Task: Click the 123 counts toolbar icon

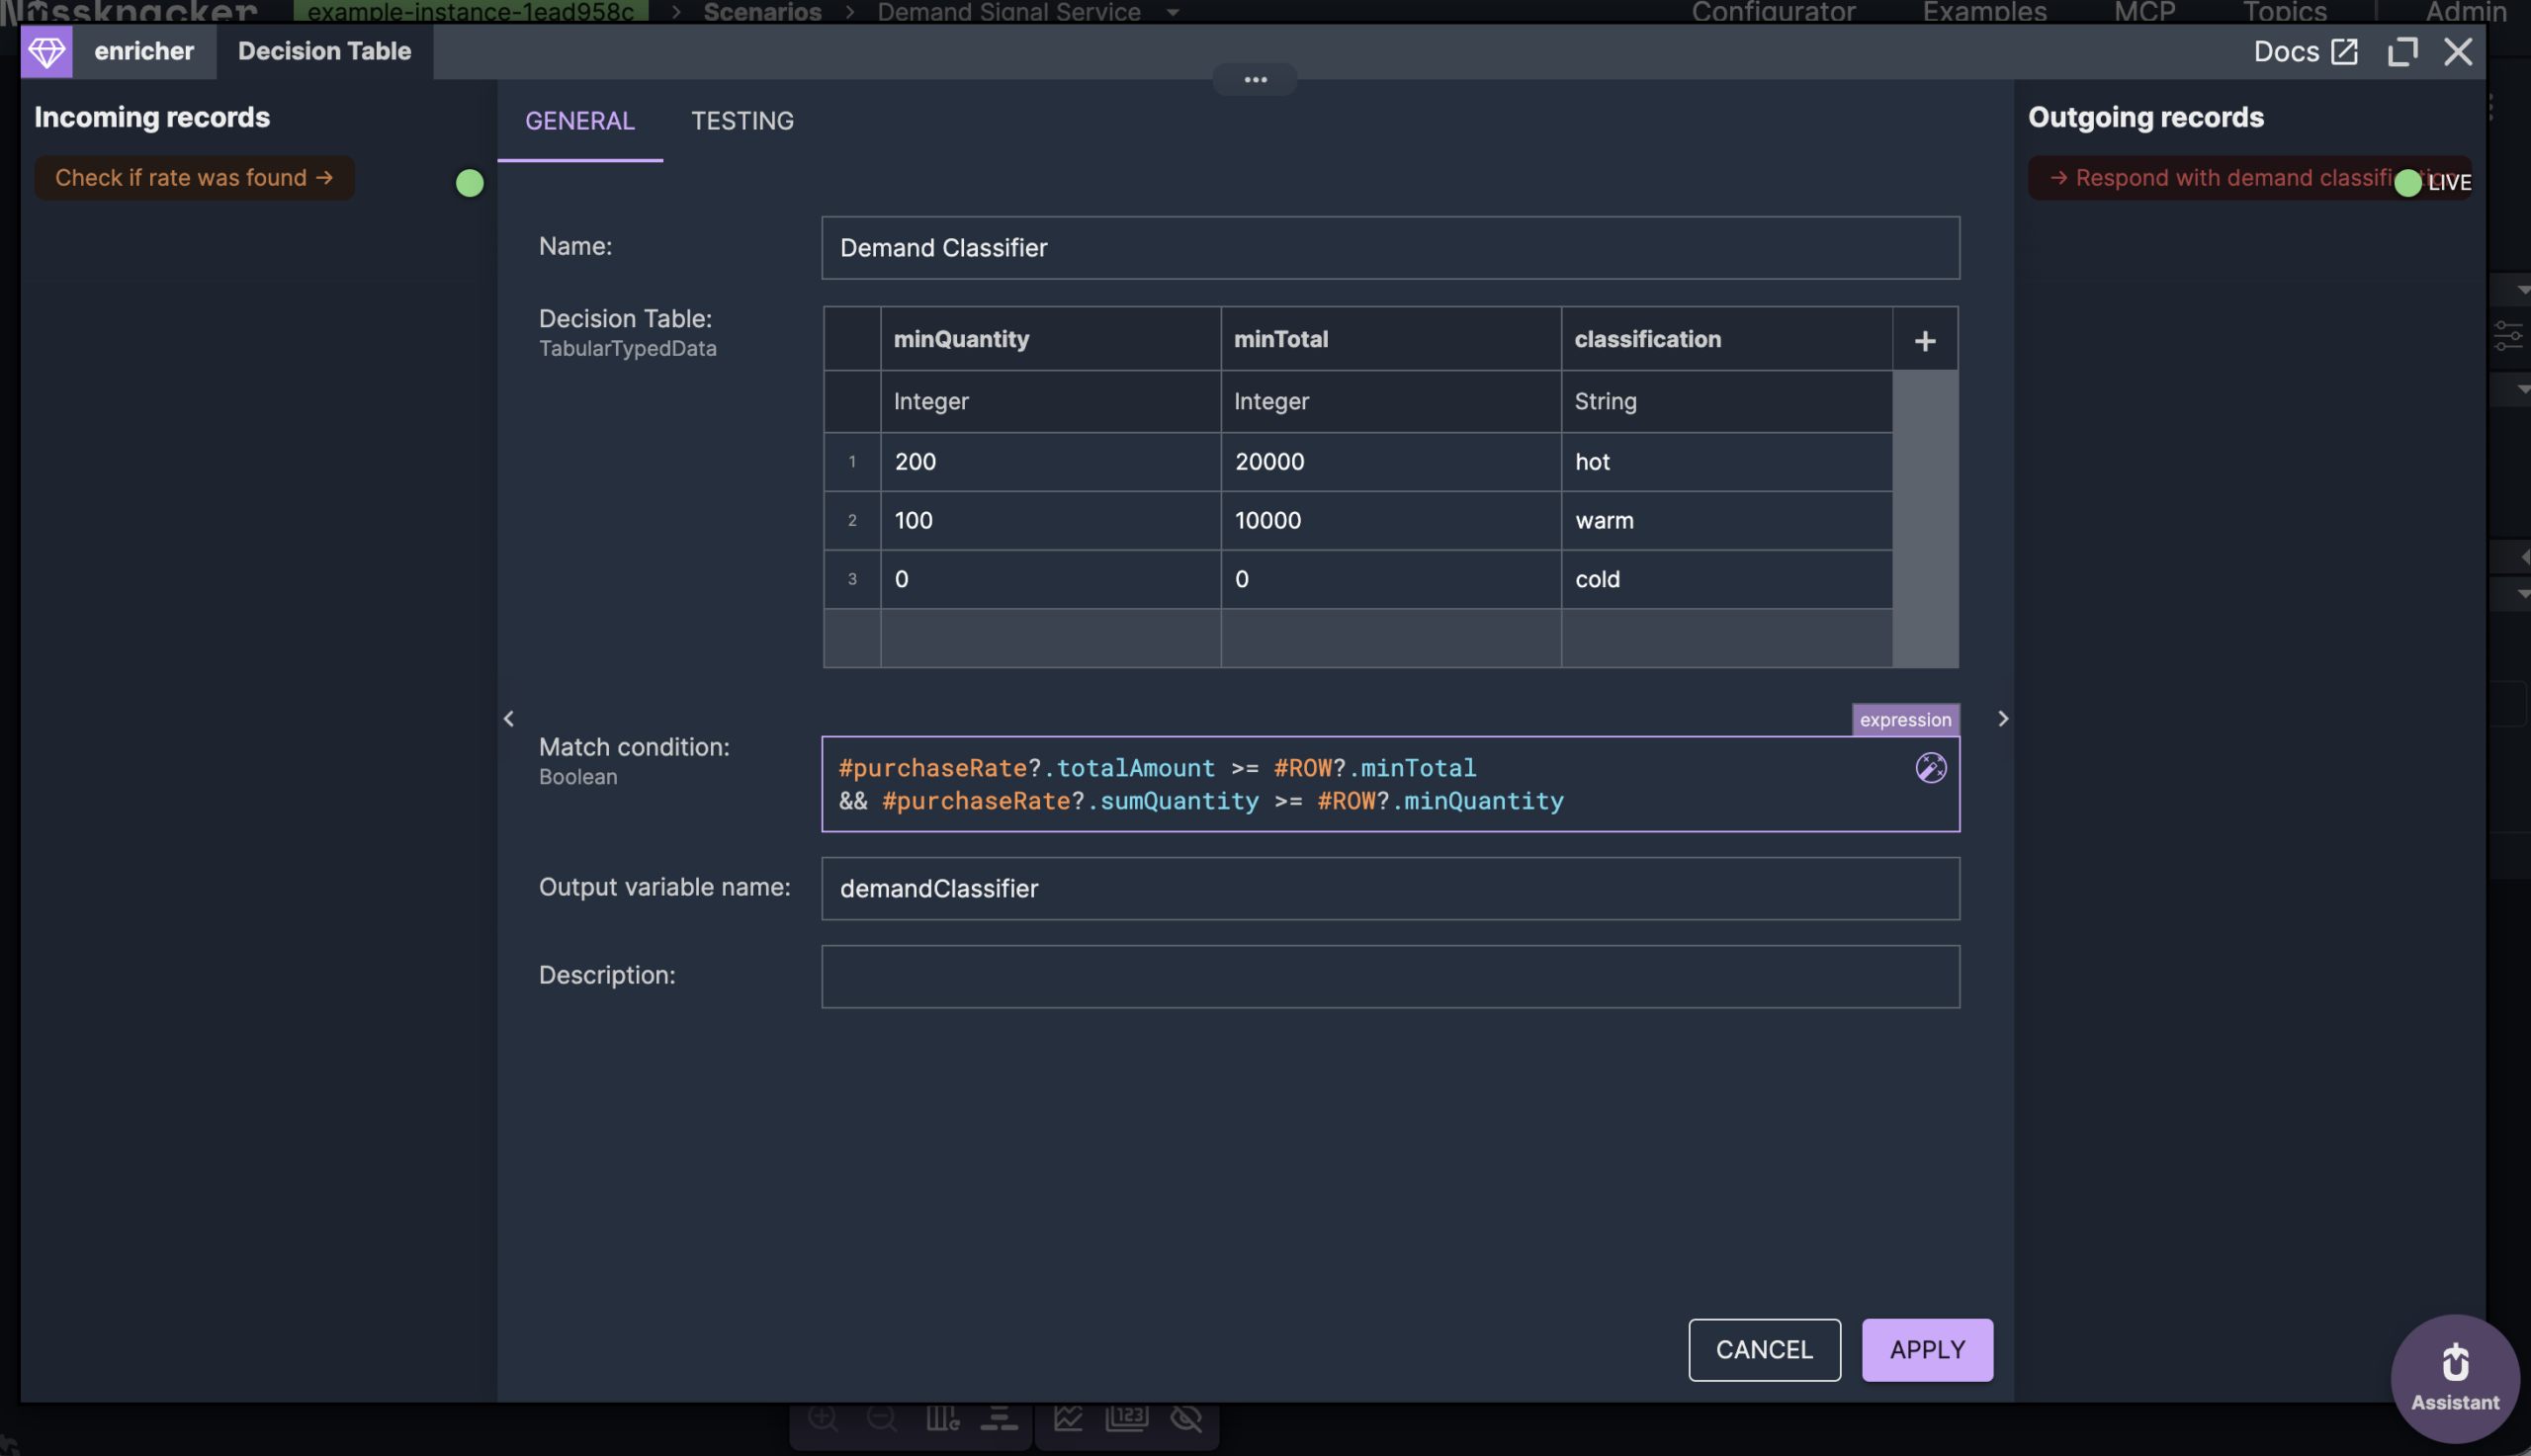Action: click(x=1127, y=1417)
